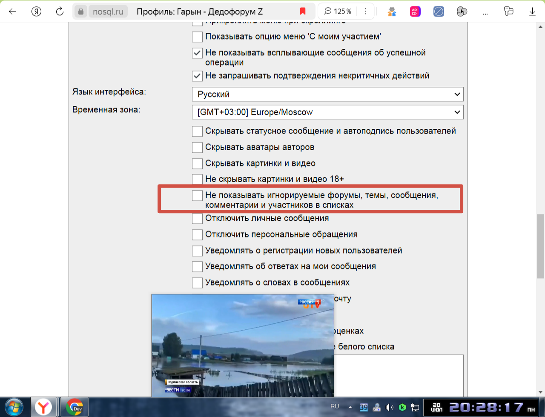Uncheck 'Не запрашивать подтверждения некритичных действий'
The width and height of the screenshot is (545, 417).
(x=197, y=76)
